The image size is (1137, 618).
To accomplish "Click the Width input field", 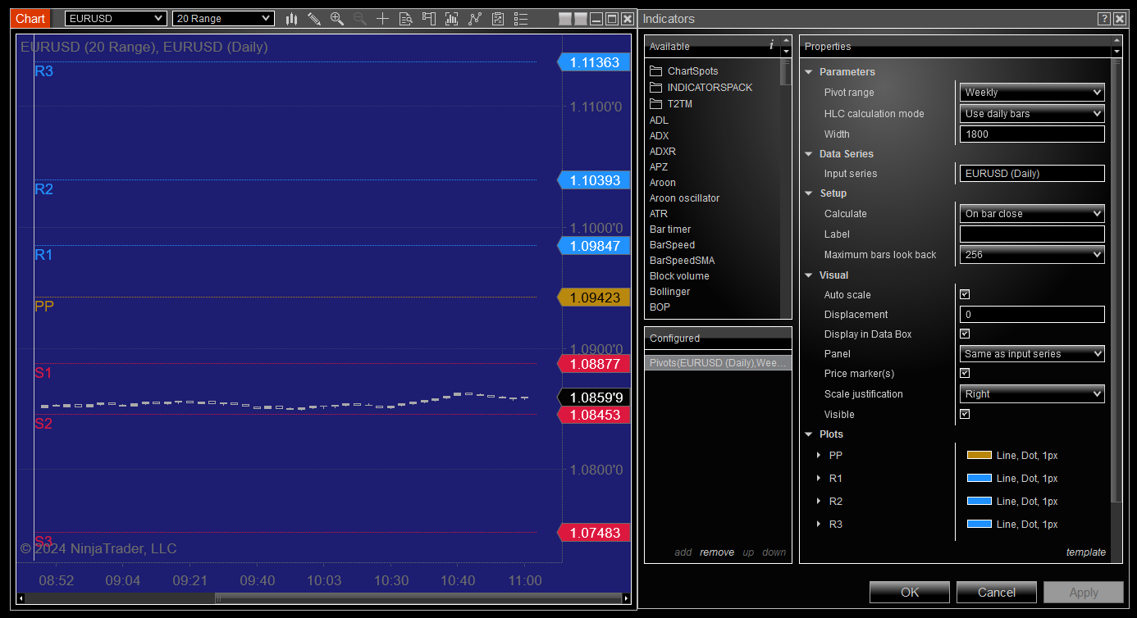I will coord(1032,134).
